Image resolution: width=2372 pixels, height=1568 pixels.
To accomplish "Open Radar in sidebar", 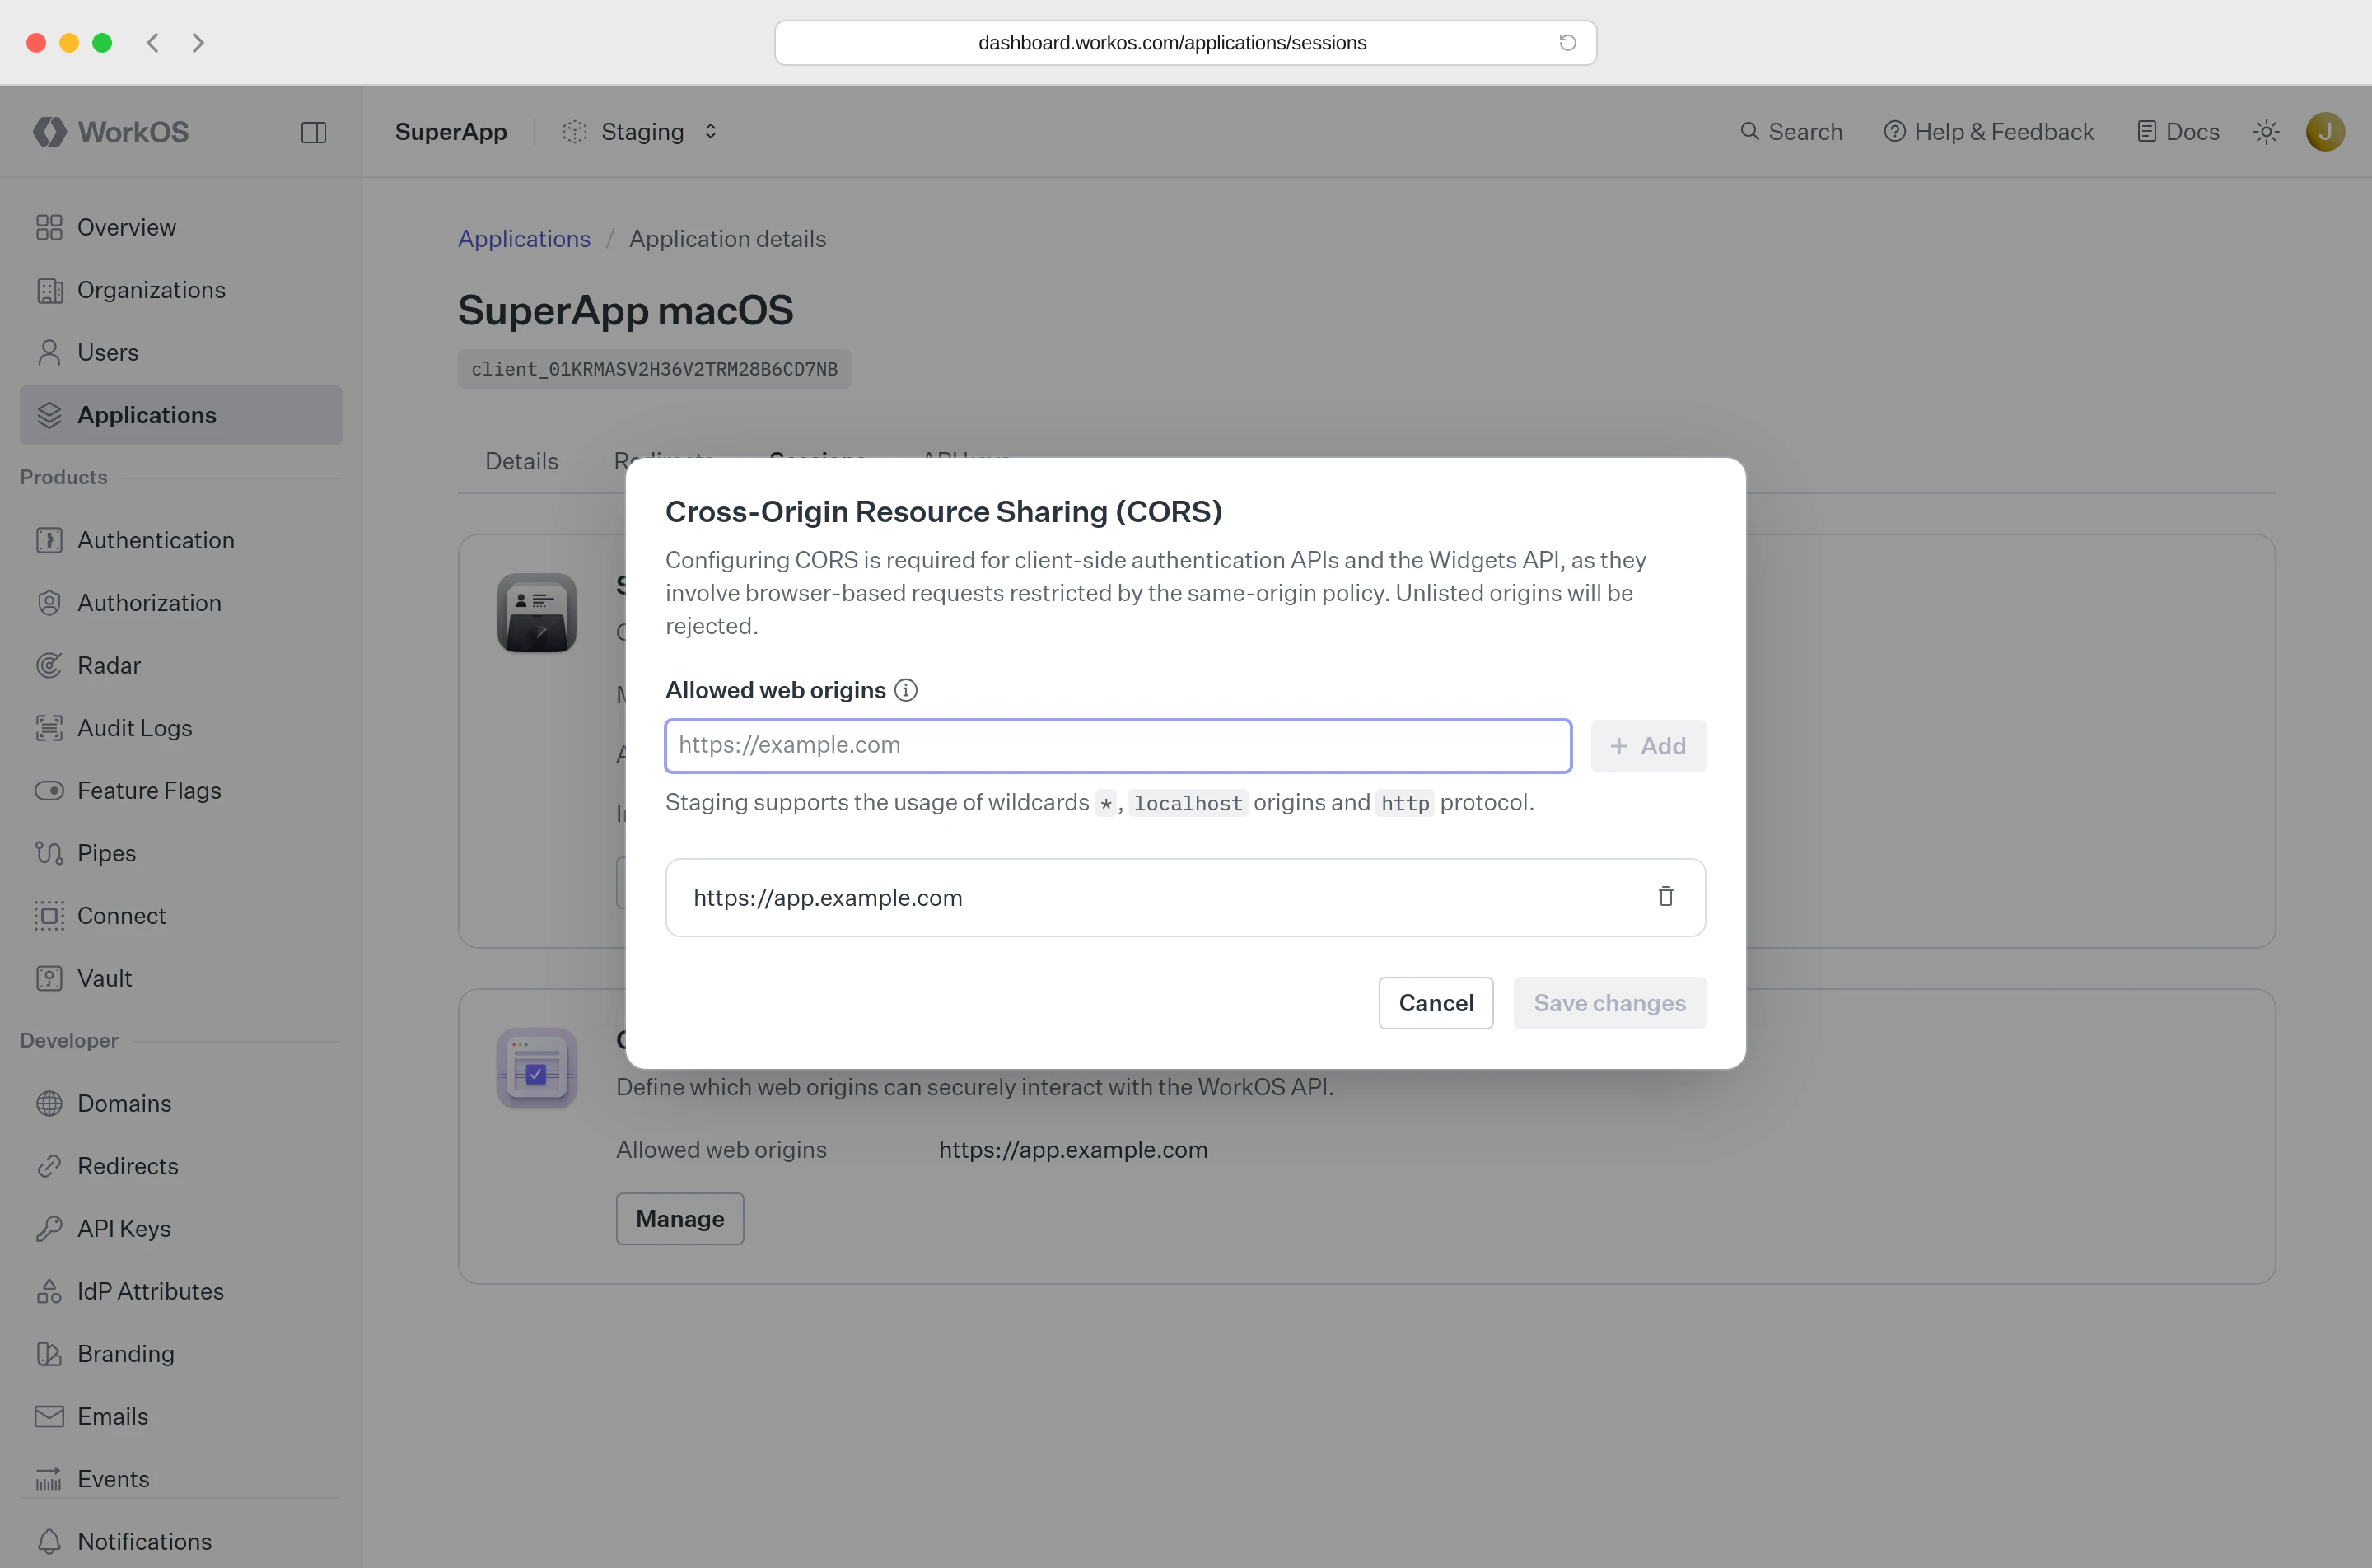I will [181, 665].
